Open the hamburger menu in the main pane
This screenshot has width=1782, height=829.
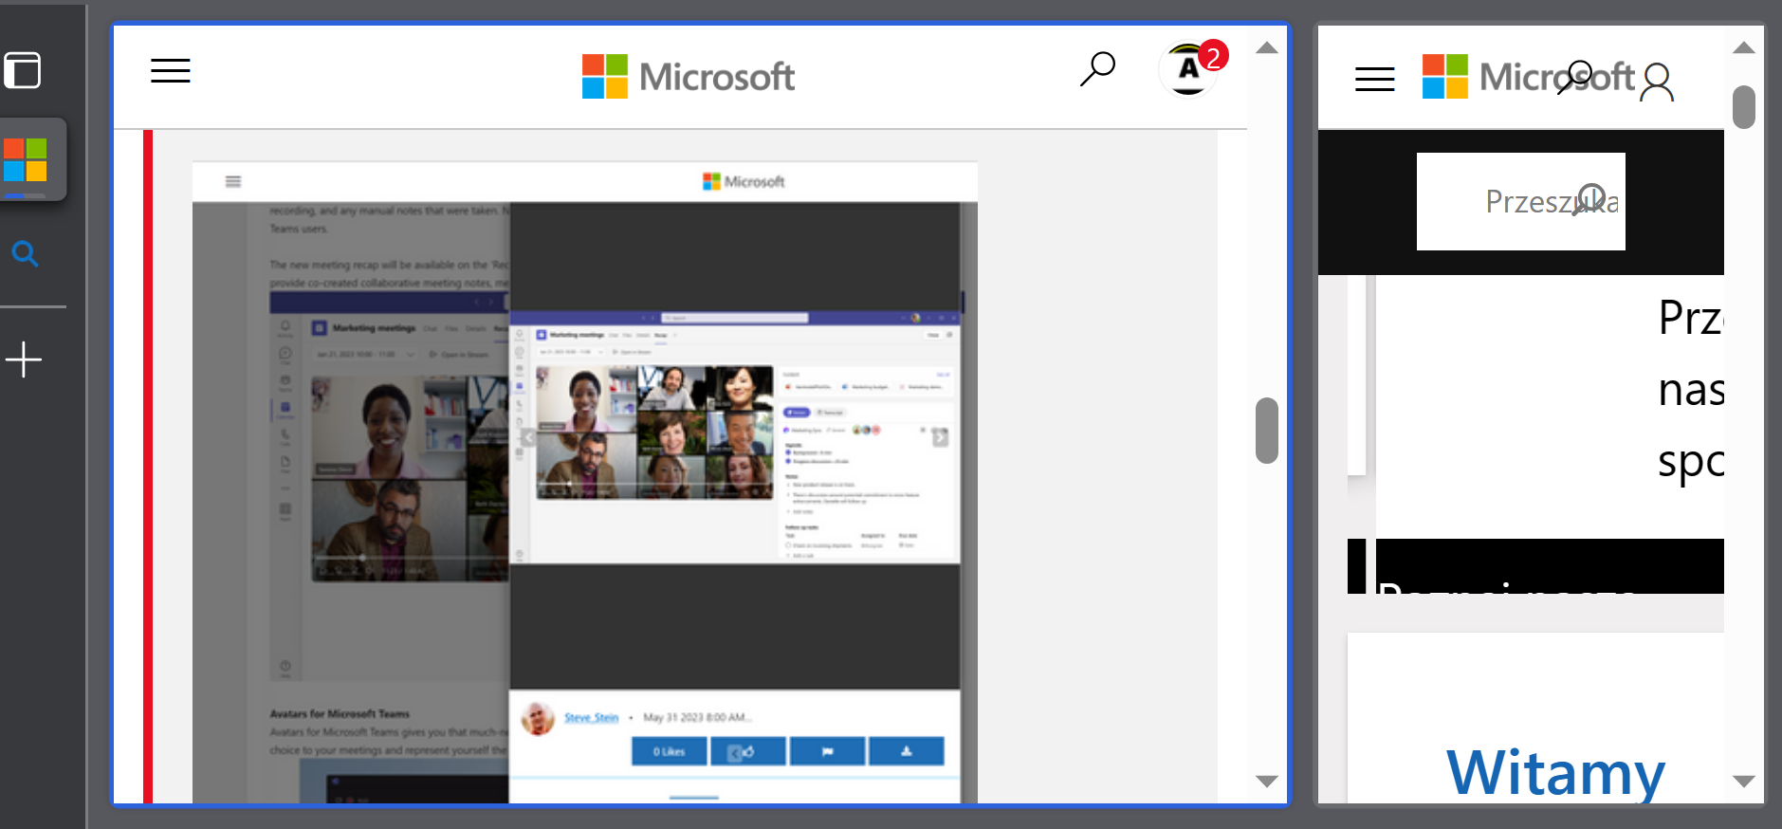tap(171, 71)
